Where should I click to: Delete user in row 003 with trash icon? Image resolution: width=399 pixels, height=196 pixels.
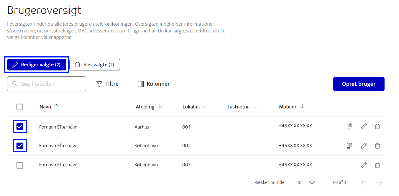coord(377,165)
